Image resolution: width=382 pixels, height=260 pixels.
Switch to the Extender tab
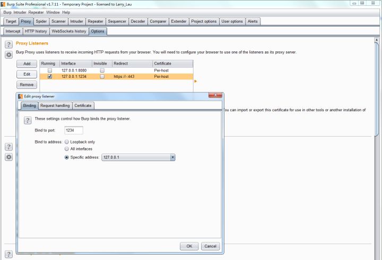(x=179, y=21)
